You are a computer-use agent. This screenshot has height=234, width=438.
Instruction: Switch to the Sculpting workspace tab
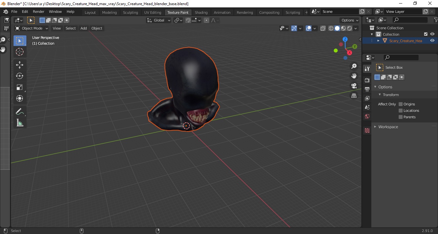coord(130,13)
